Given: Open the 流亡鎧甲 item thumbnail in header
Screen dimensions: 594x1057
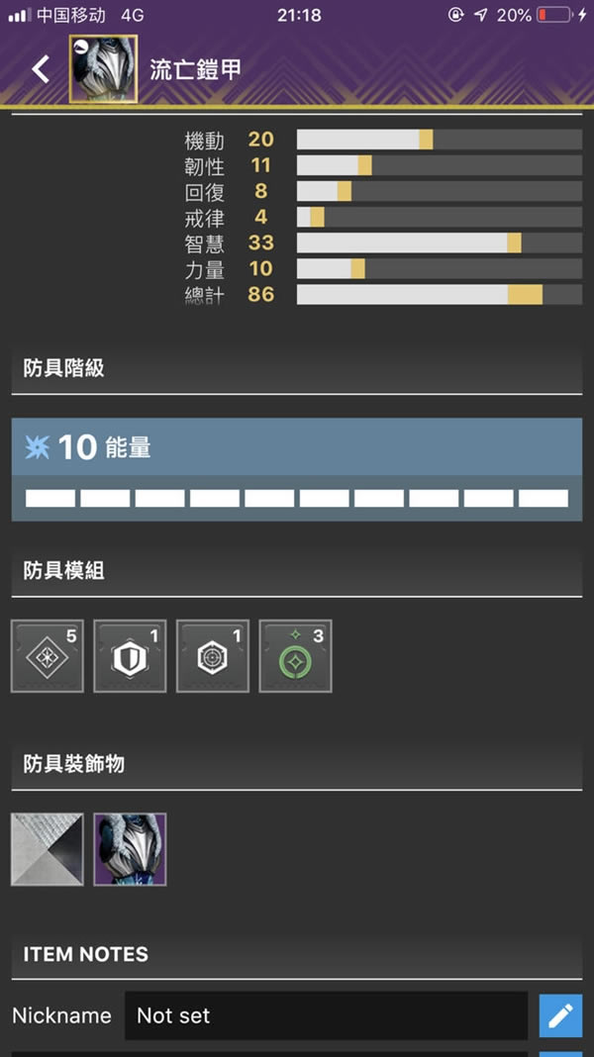Looking at the screenshot, I should [103, 68].
